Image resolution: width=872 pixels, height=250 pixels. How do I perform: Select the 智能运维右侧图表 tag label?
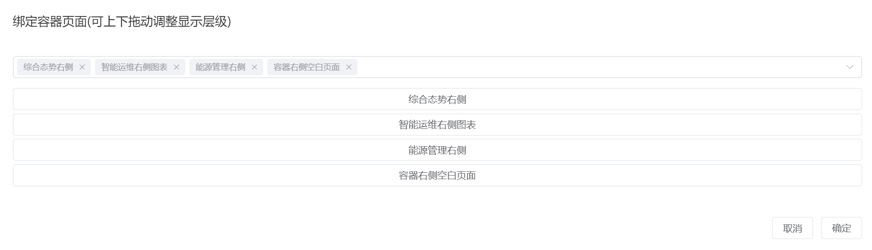pyautogui.click(x=134, y=67)
